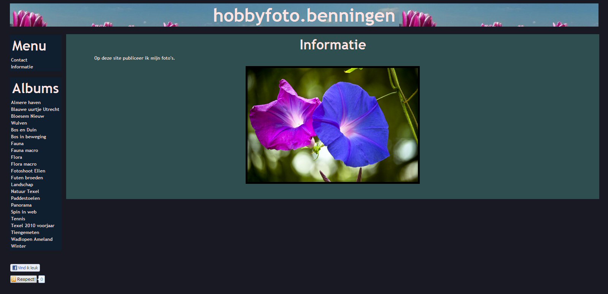
Task: Open the Wulven album
Action: [19, 123]
